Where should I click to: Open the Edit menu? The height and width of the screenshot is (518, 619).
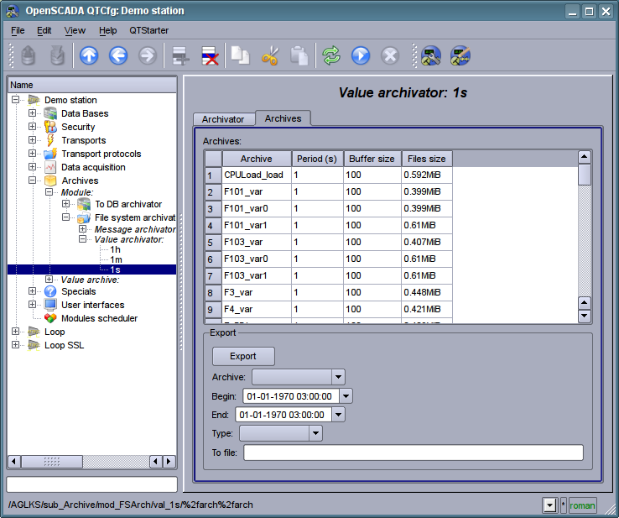44,30
